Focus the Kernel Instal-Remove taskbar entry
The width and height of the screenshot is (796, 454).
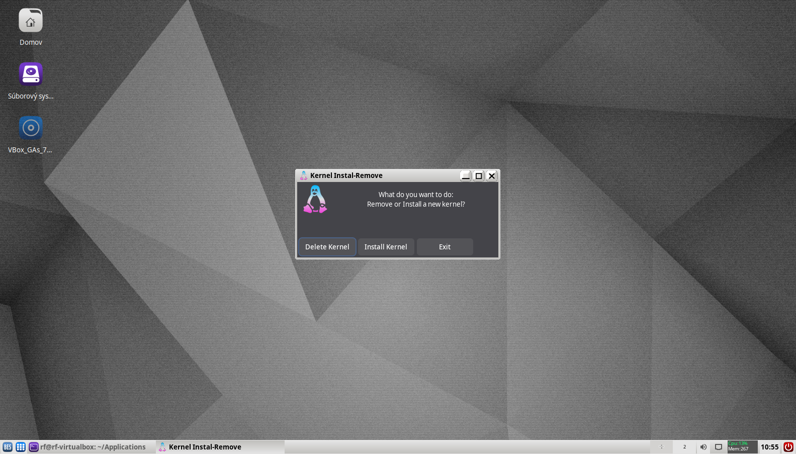(x=220, y=447)
